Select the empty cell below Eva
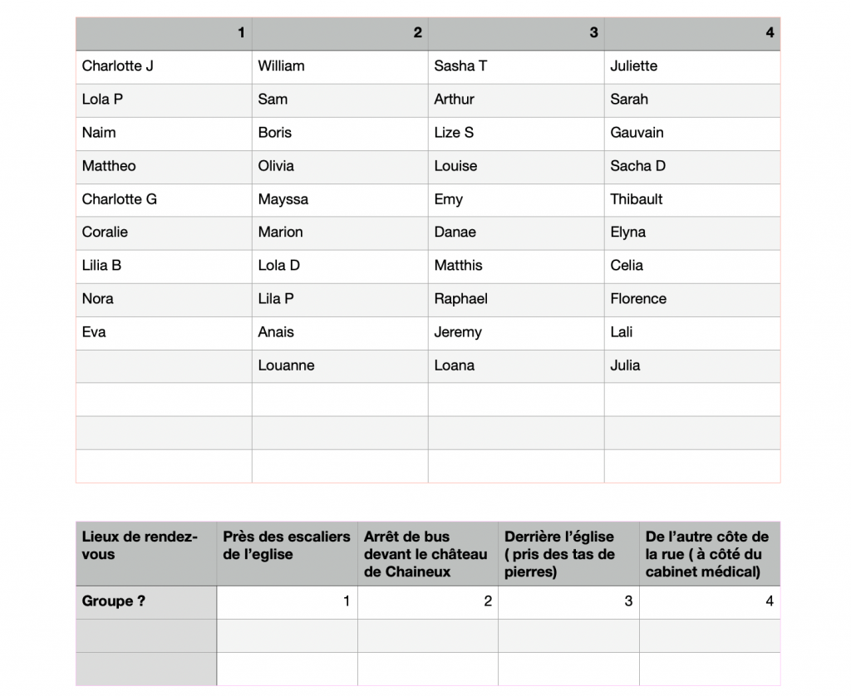Screen dimensions: 851x696 [164, 366]
